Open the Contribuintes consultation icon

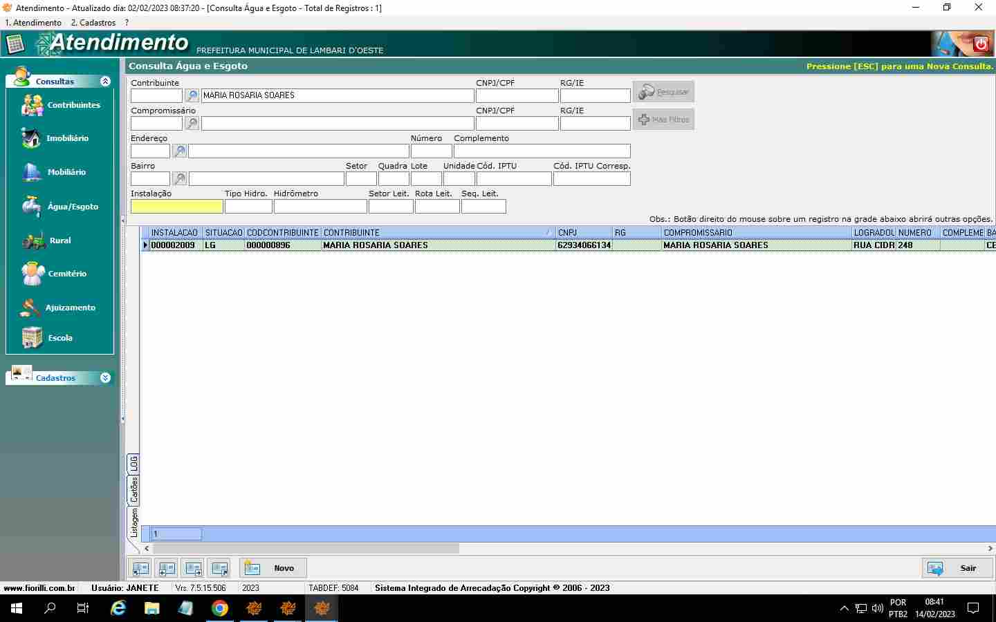coord(33,105)
